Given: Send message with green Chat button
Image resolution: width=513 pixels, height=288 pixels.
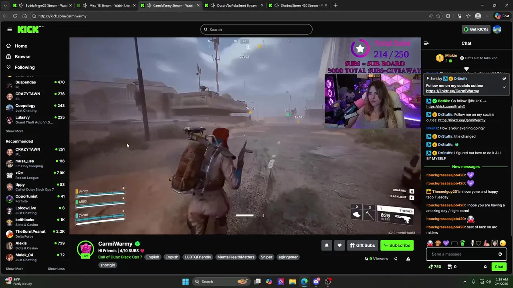Looking at the screenshot, I should (x=499, y=267).
